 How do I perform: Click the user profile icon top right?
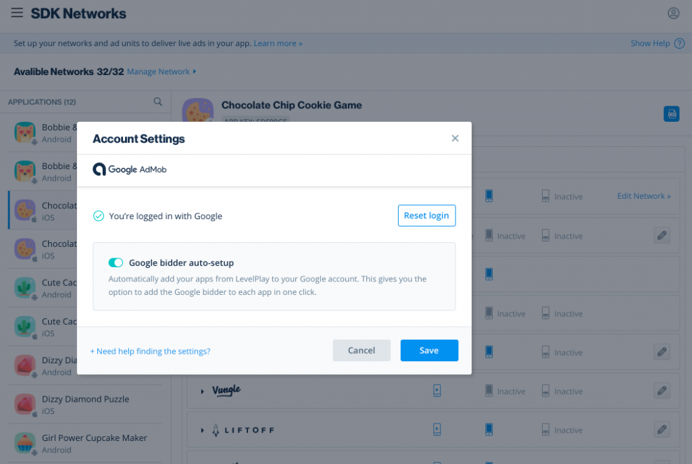click(673, 13)
